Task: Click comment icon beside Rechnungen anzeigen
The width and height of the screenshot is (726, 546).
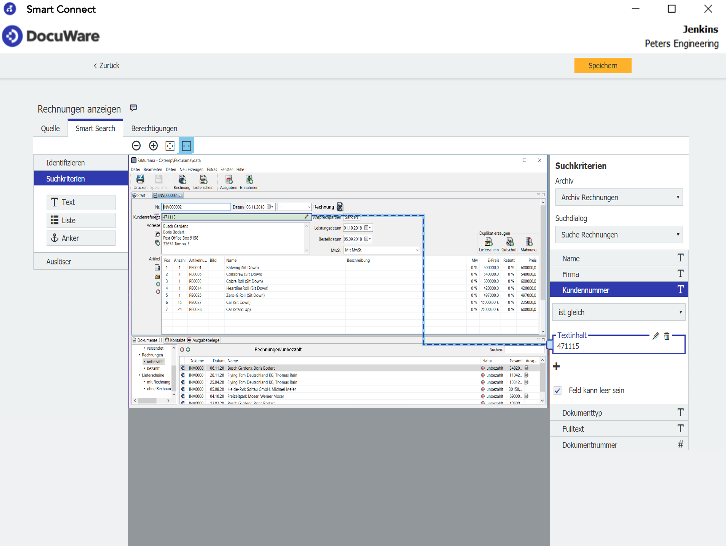Action: (x=133, y=108)
